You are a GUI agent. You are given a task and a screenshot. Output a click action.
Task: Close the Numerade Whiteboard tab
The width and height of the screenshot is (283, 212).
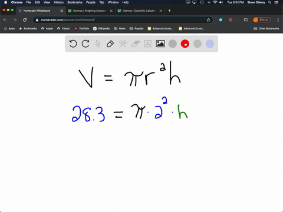click(x=62, y=11)
